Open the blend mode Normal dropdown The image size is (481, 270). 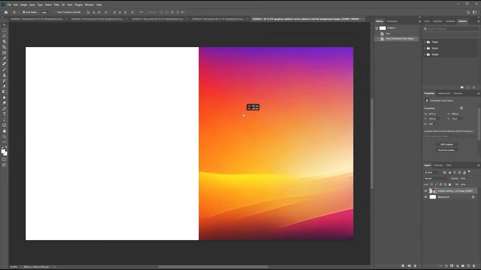click(436, 178)
